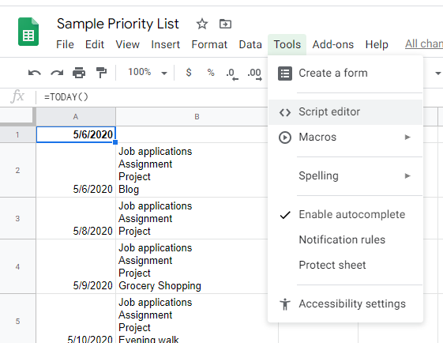
Task: Open the Format menu
Action: [209, 44]
